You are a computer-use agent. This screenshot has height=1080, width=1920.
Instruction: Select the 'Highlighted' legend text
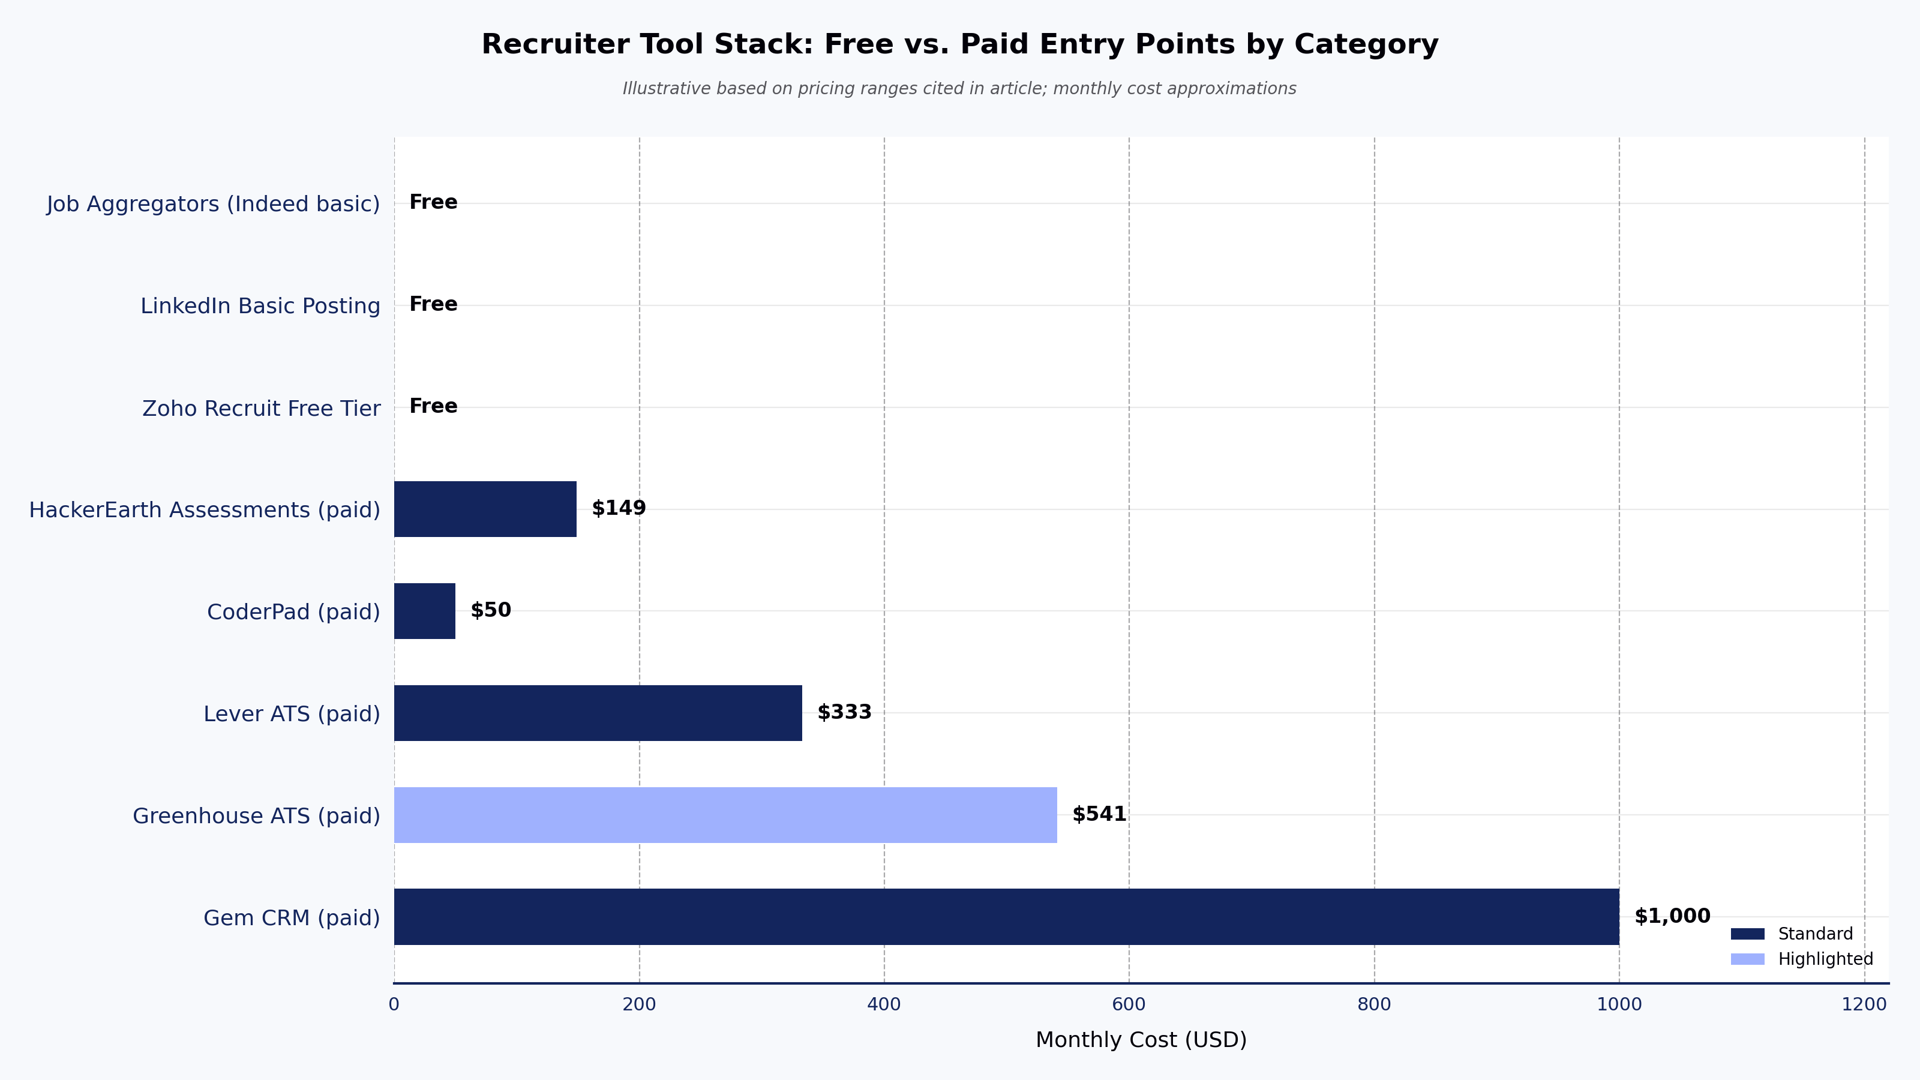[1825, 959]
